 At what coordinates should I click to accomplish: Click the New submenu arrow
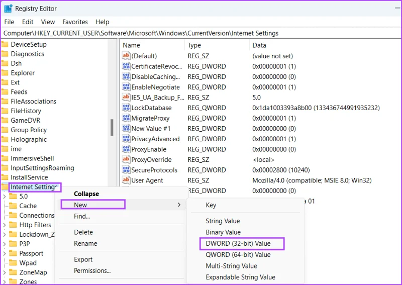(179, 205)
